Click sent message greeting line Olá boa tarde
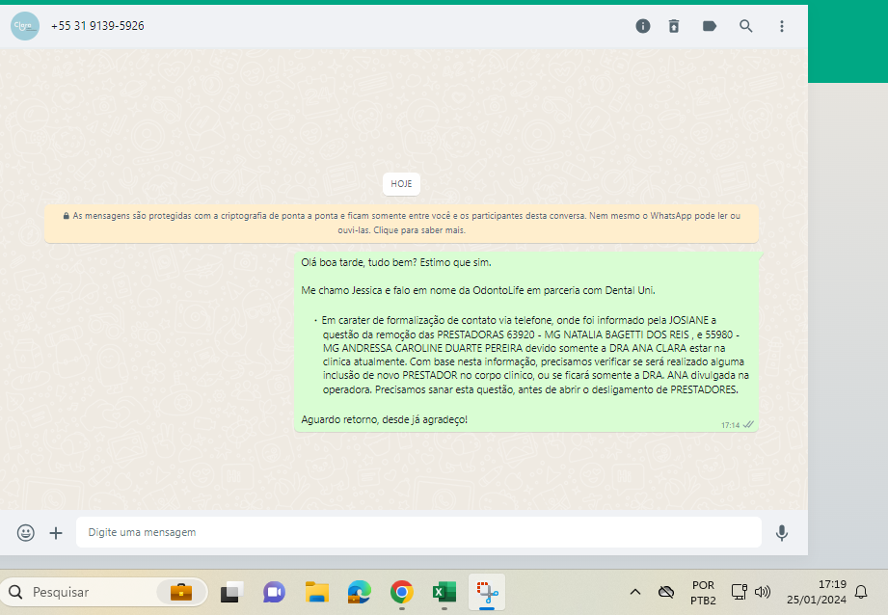This screenshot has width=888, height=615. (396, 262)
